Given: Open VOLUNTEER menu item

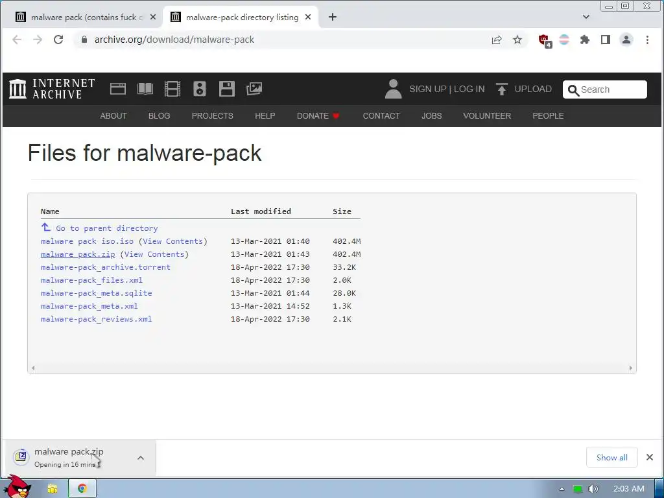Looking at the screenshot, I should pyautogui.click(x=487, y=116).
